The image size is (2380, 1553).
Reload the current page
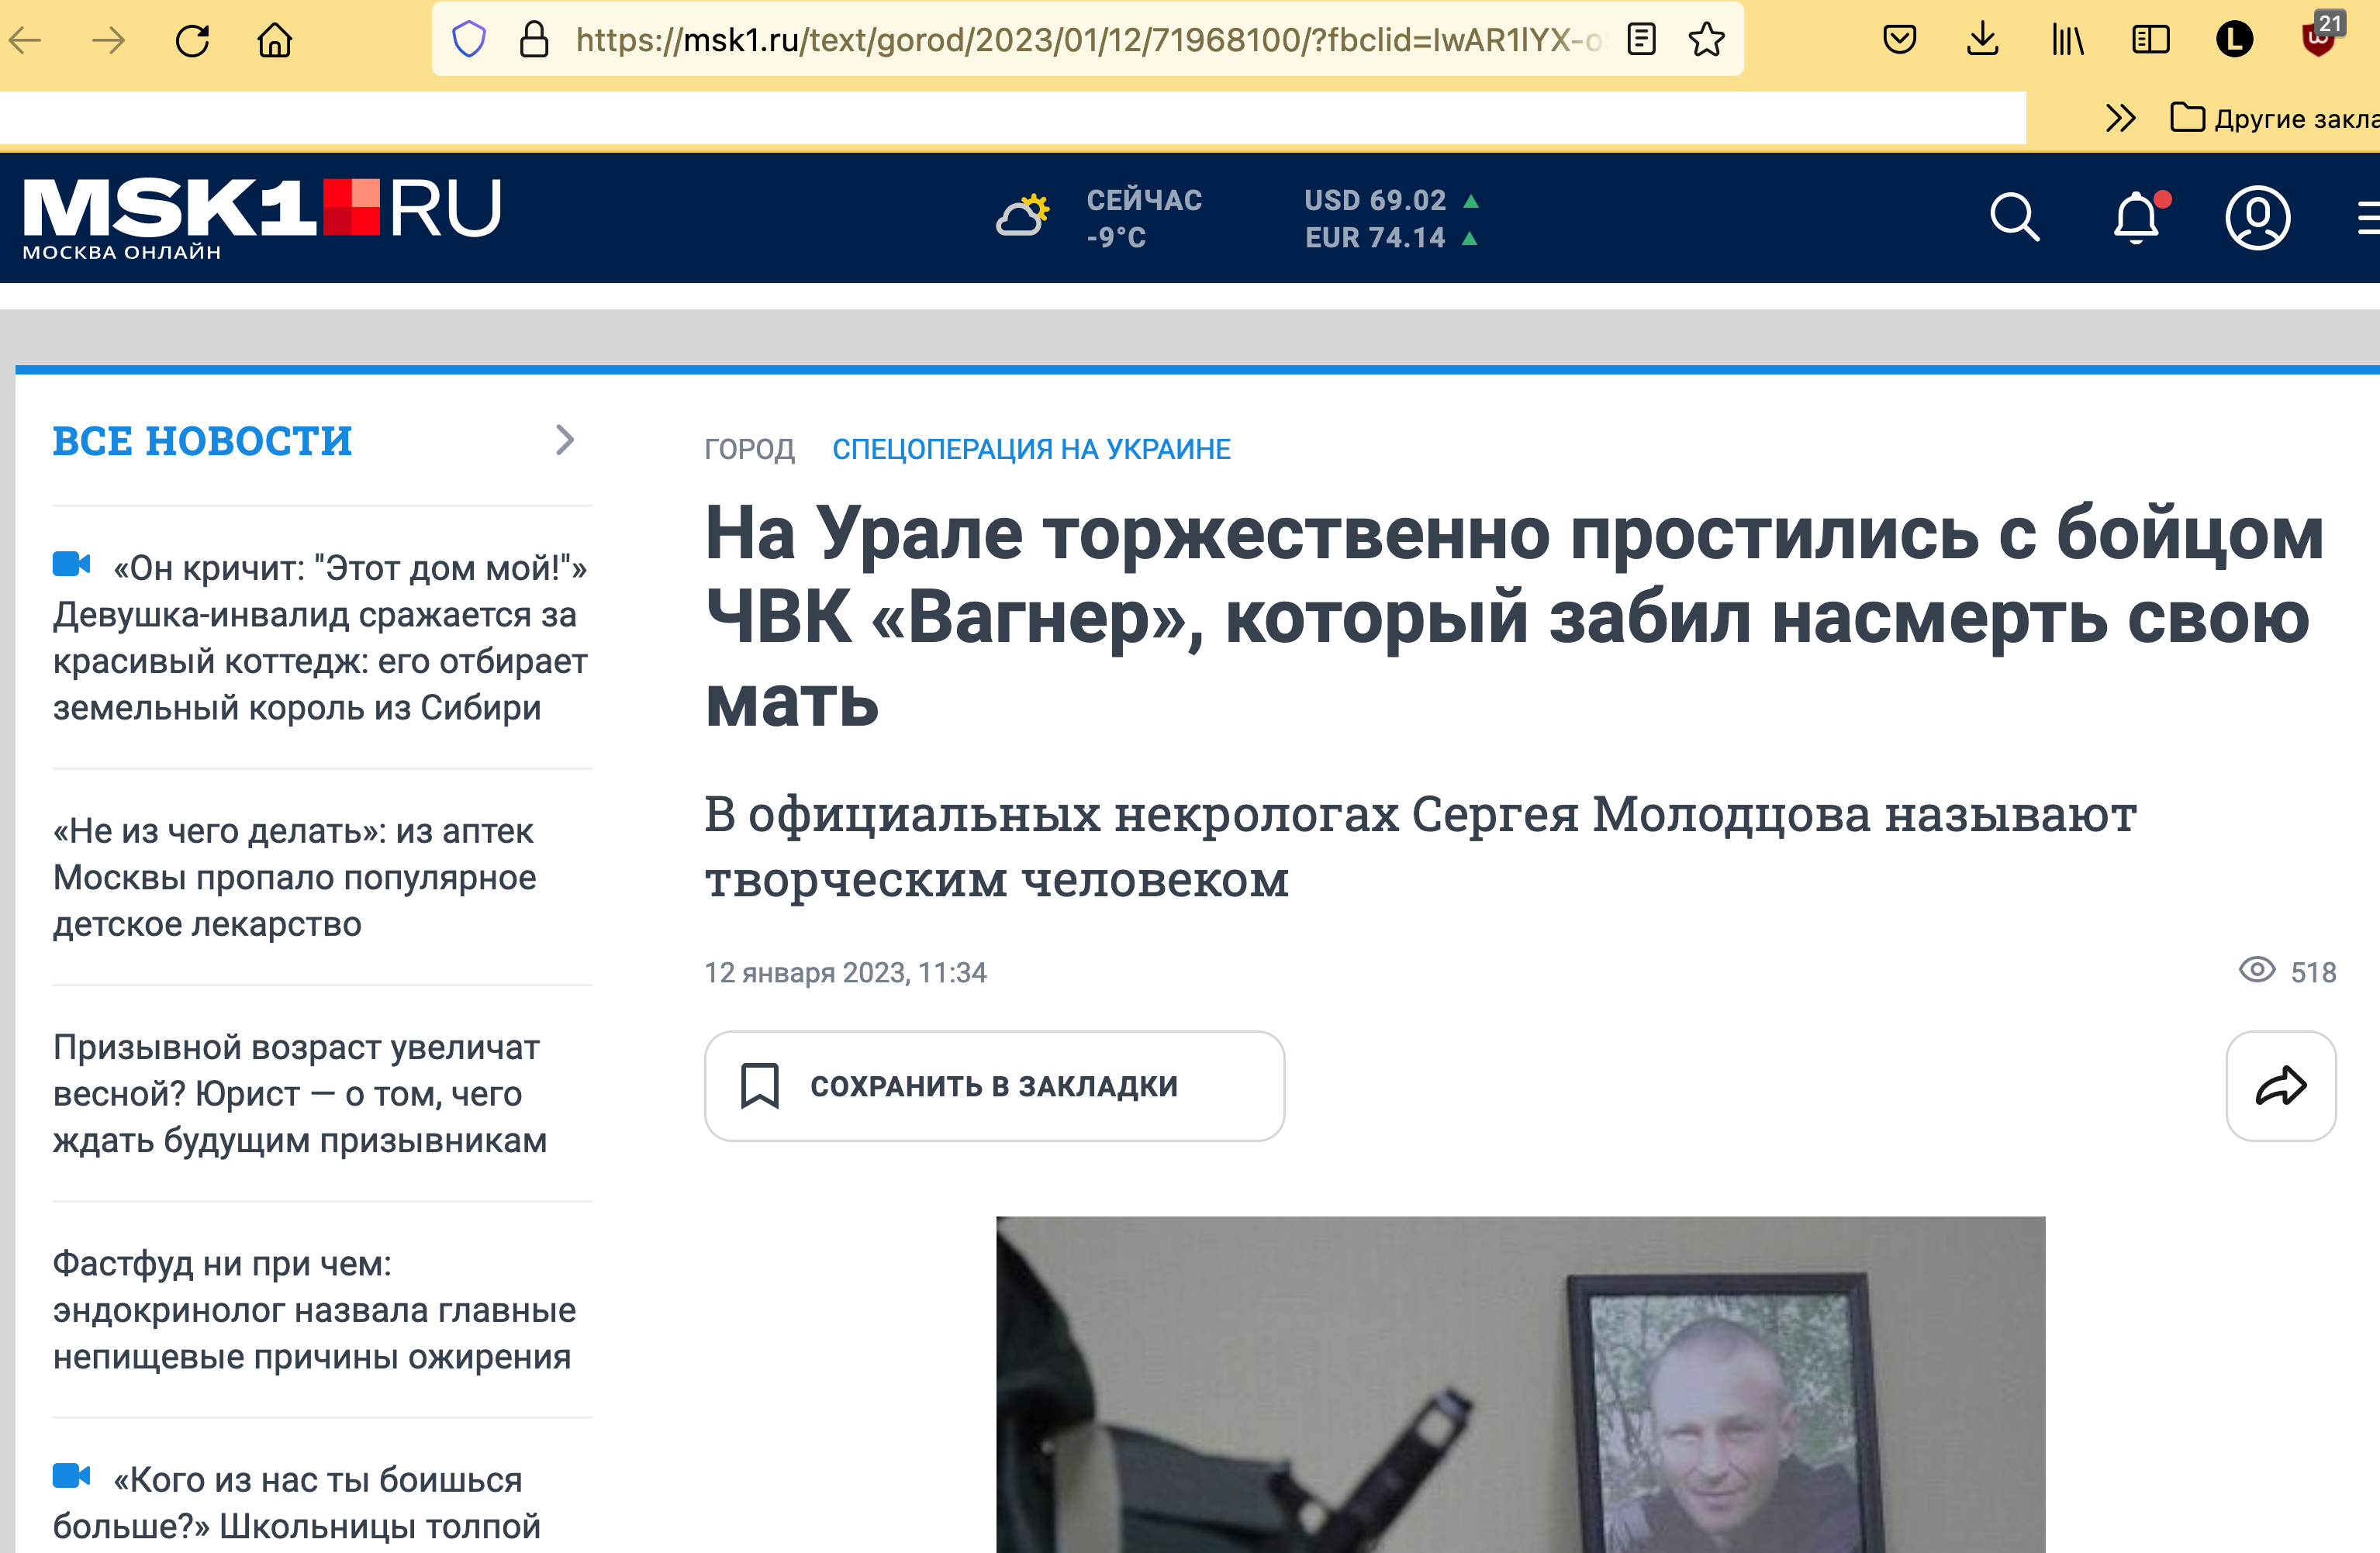192,41
